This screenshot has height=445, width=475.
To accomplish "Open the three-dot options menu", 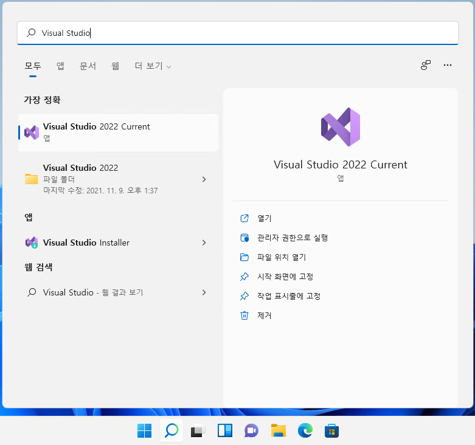I will point(448,65).
